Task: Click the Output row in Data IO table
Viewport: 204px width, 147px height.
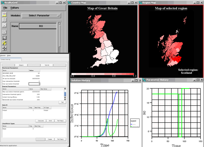Action: (x=27, y=110)
